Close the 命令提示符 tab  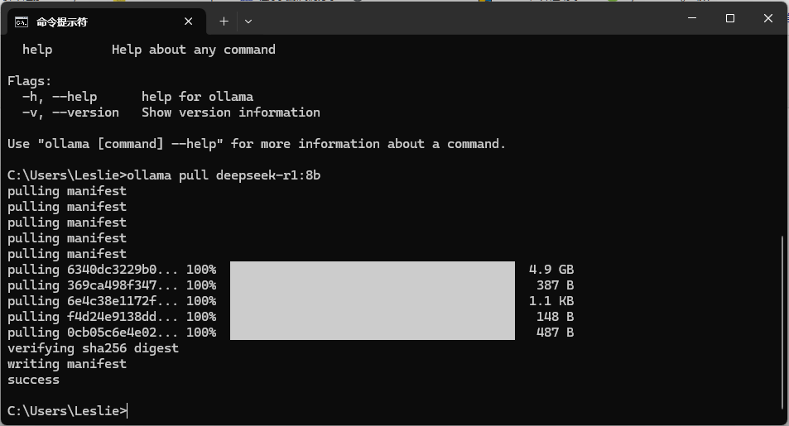189,22
